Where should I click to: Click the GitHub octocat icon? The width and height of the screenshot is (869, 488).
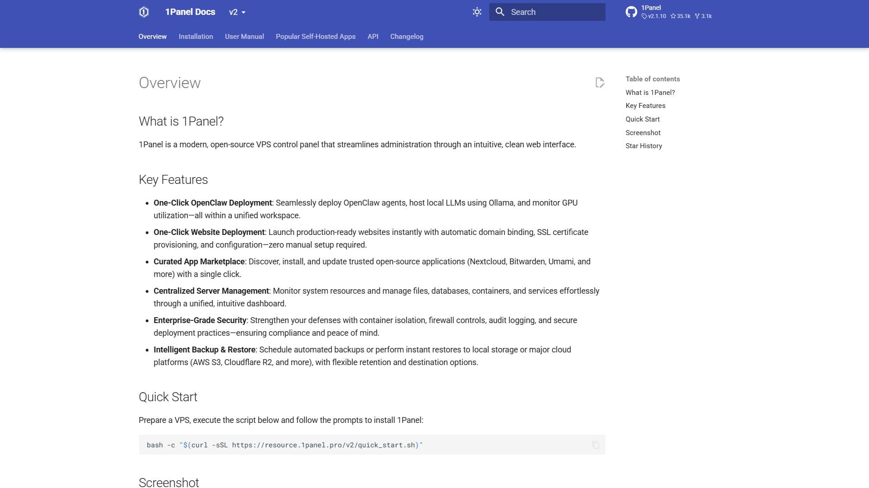point(631,12)
